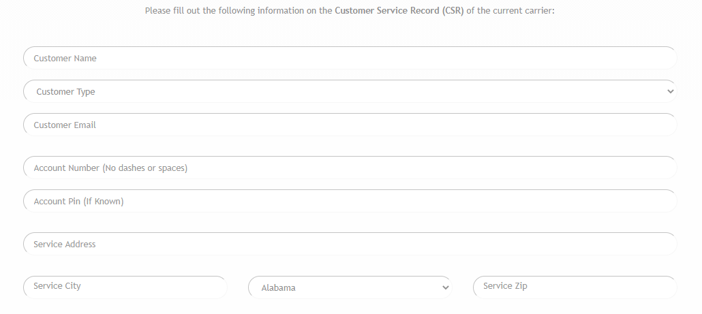Select the Account Number field
The height and width of the screenshot is (314, 702).
[350, 168]
